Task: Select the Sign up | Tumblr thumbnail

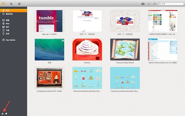Action: tap(49, 21)
